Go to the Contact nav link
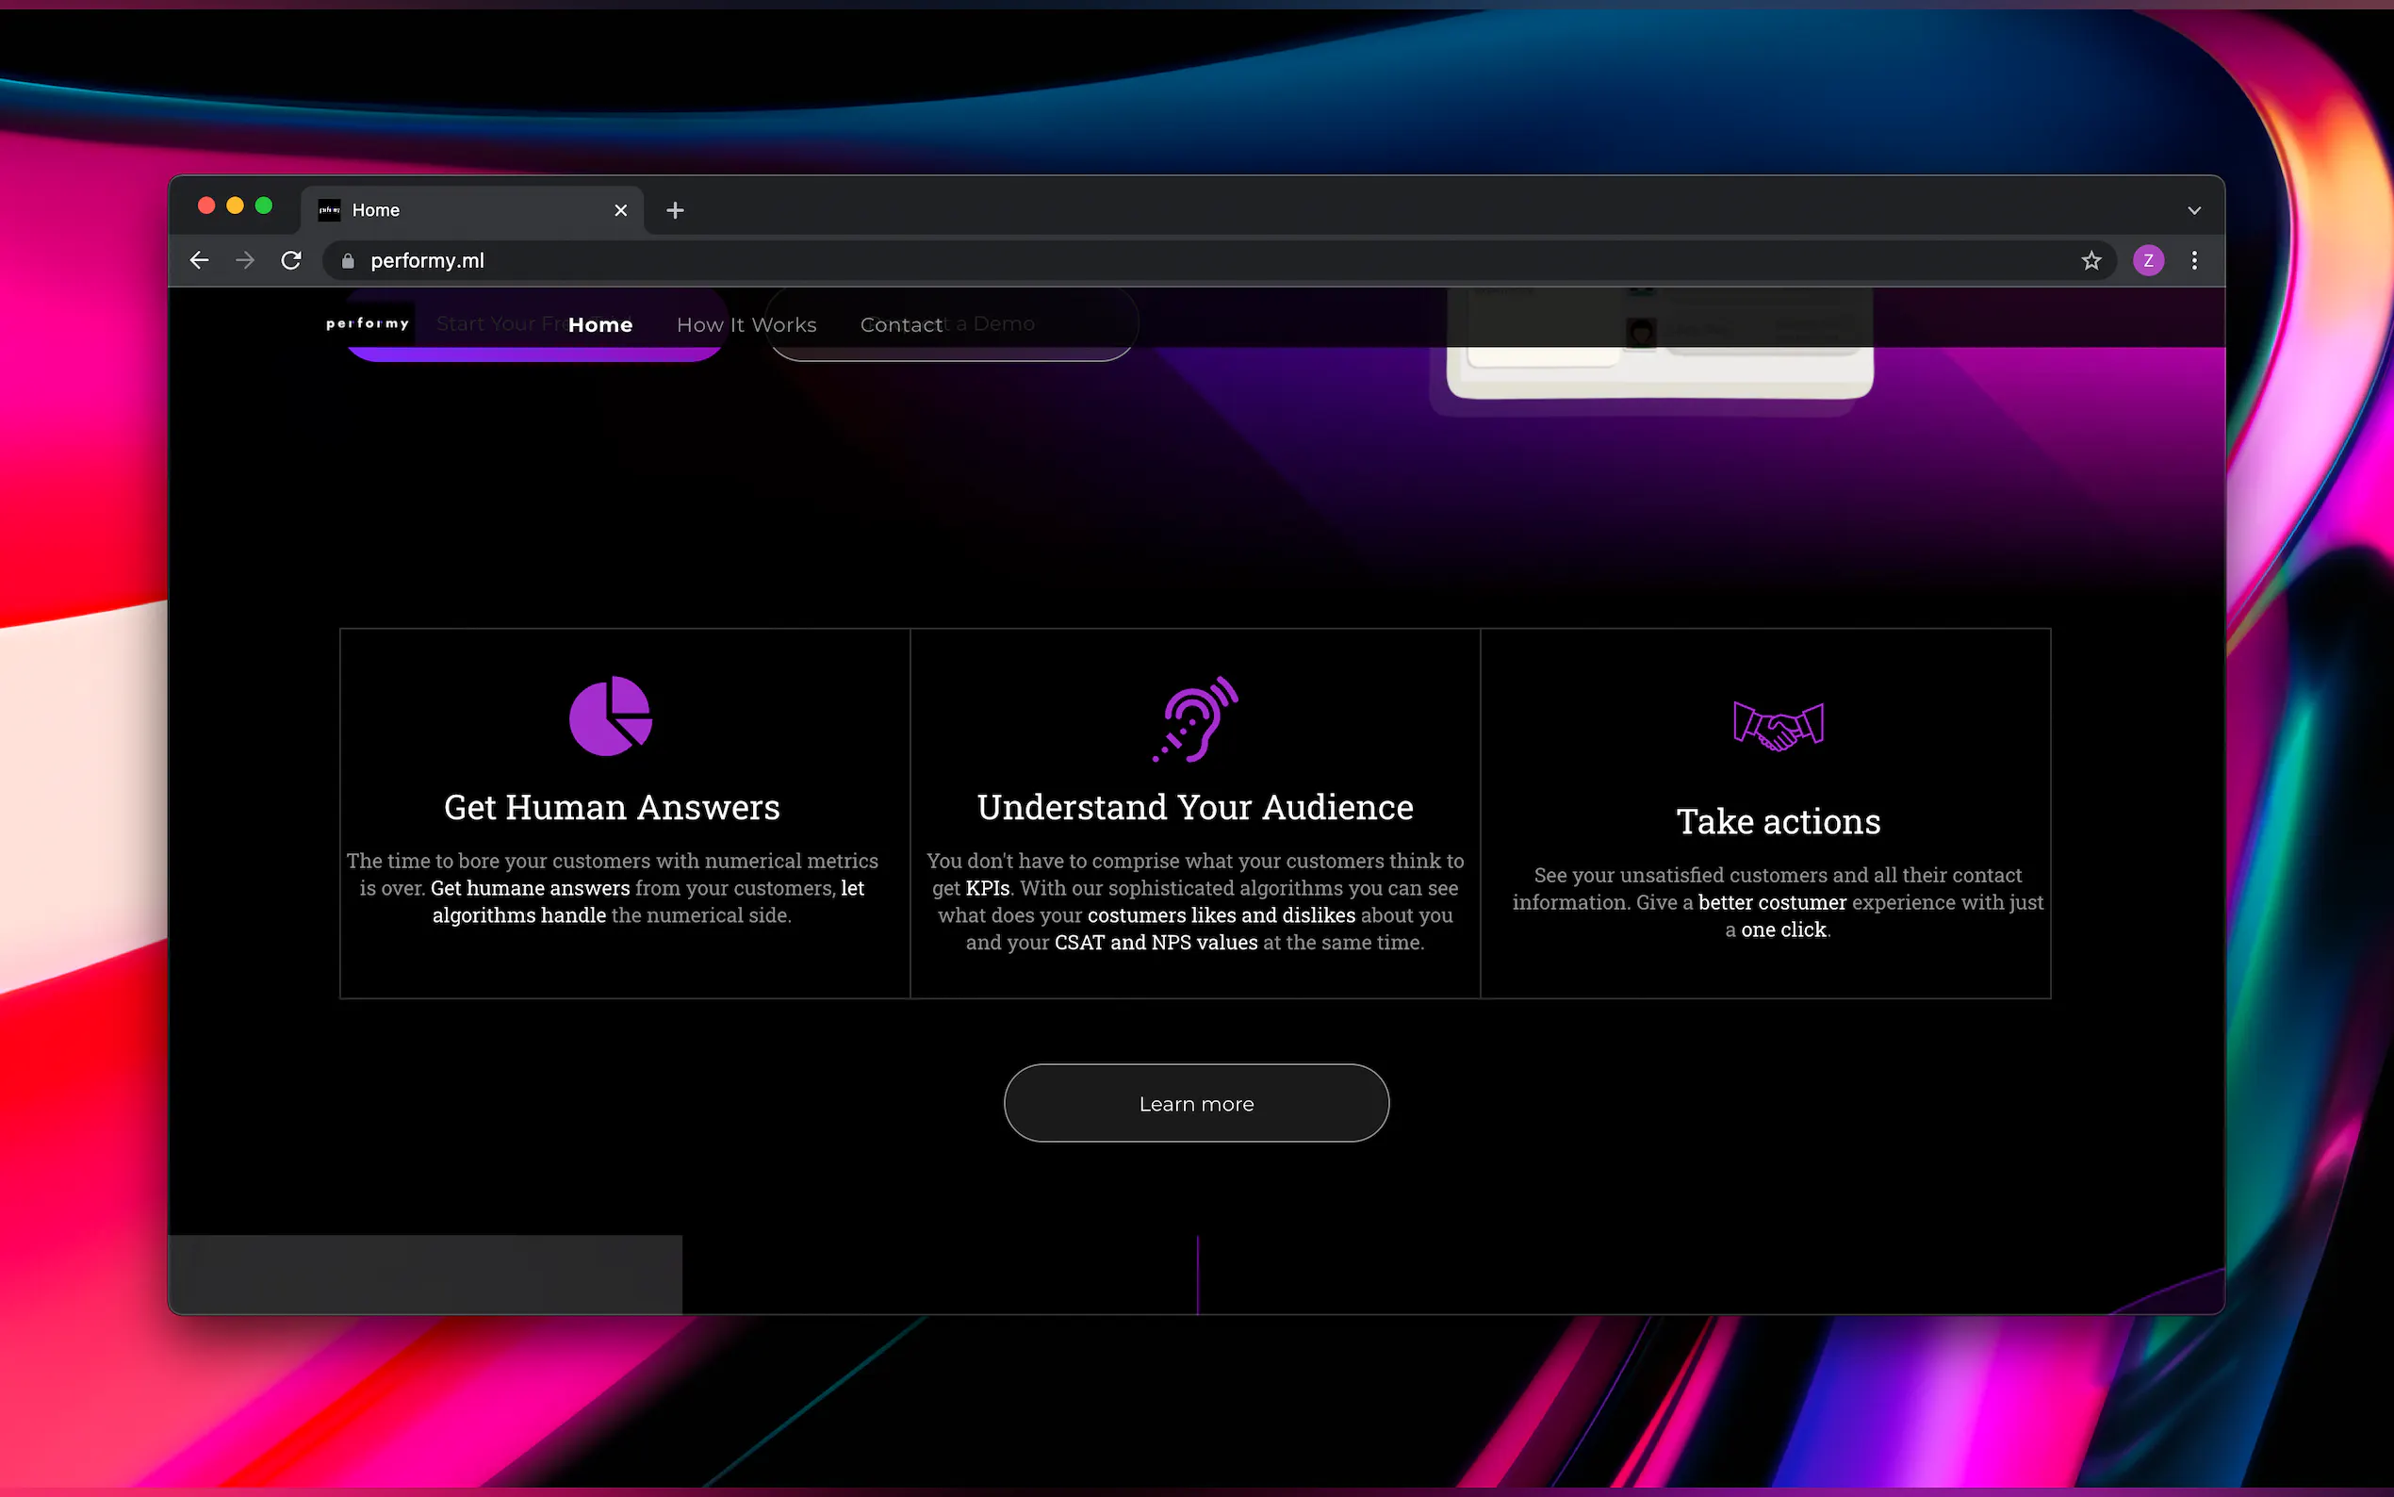The width and height of the screenshot is (2394, 1497). pyautogui.click(x=901, y=324)
